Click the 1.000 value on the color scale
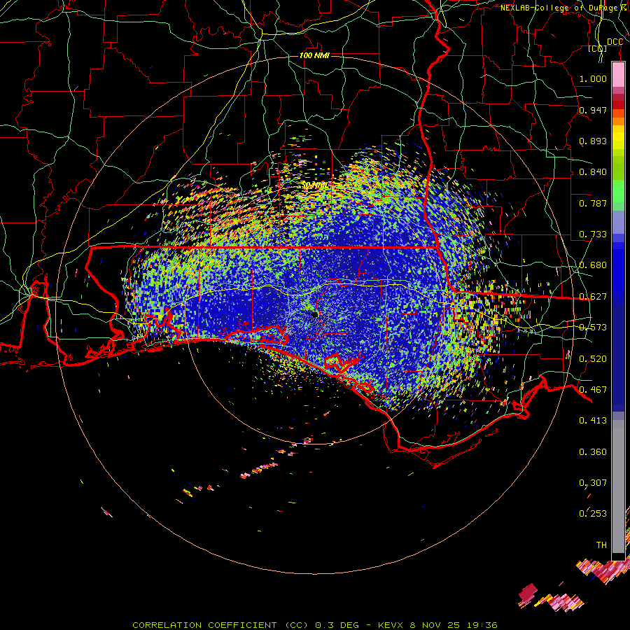The height and width of the screenshot is (630, 630). click(x=593, y=78)
